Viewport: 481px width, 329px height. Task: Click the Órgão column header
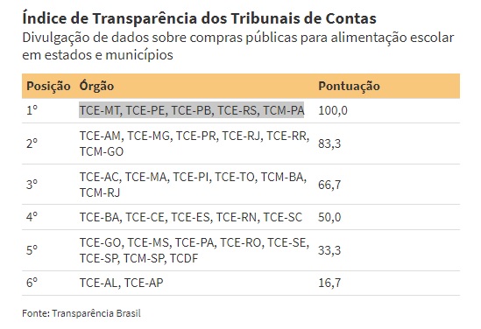click(96, 86)
